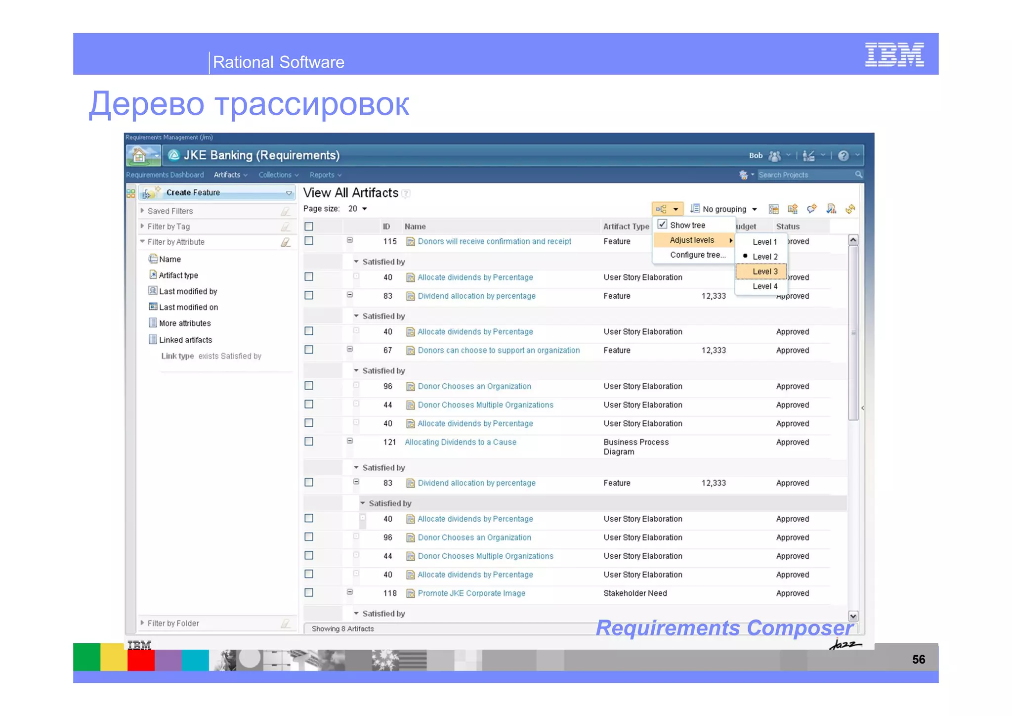Click the project search scope icon
Viewport: 1012px width, 716px height.
point(744,175)
